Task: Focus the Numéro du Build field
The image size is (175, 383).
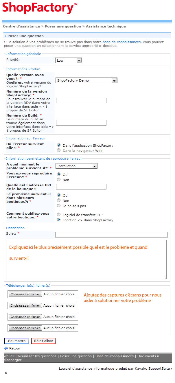Action: click(x=81, y=123)
